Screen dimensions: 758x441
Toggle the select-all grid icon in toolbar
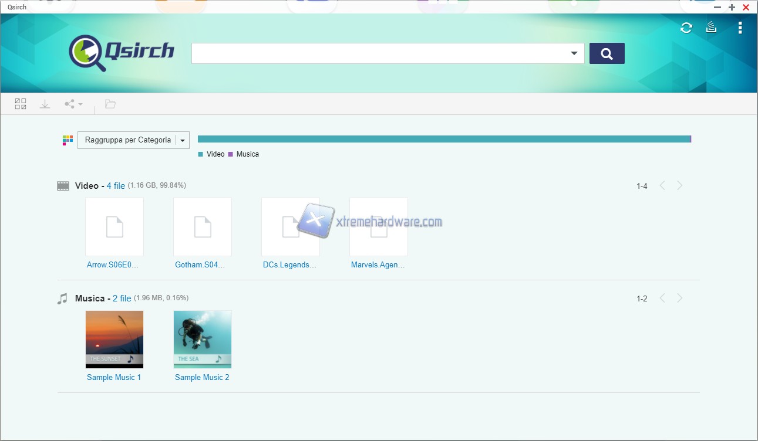pos(21,104)
